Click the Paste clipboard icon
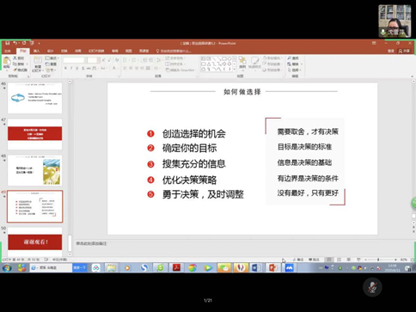This screenshot has width=416, height=312. (x=7, y=62)
